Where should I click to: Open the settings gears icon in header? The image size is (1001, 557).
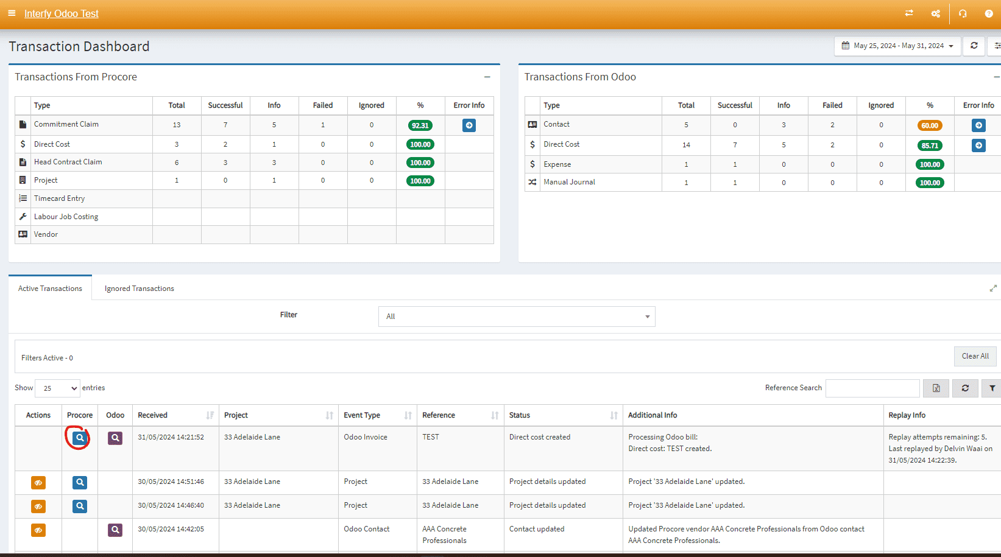tap(935, 13)
